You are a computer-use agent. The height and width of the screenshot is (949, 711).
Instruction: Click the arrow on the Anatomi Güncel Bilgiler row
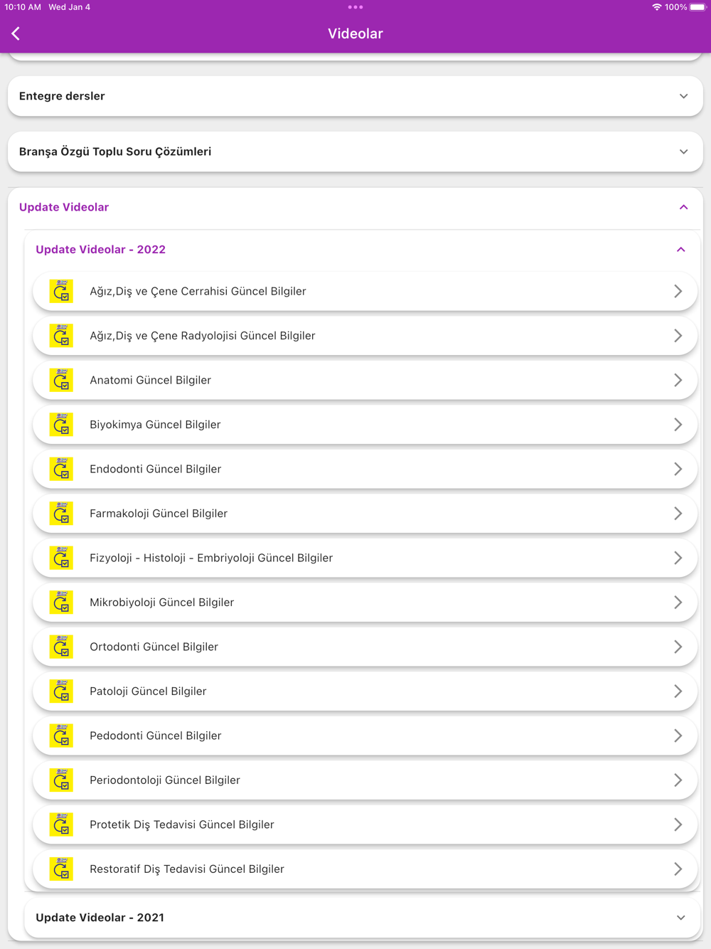[678, 380]
